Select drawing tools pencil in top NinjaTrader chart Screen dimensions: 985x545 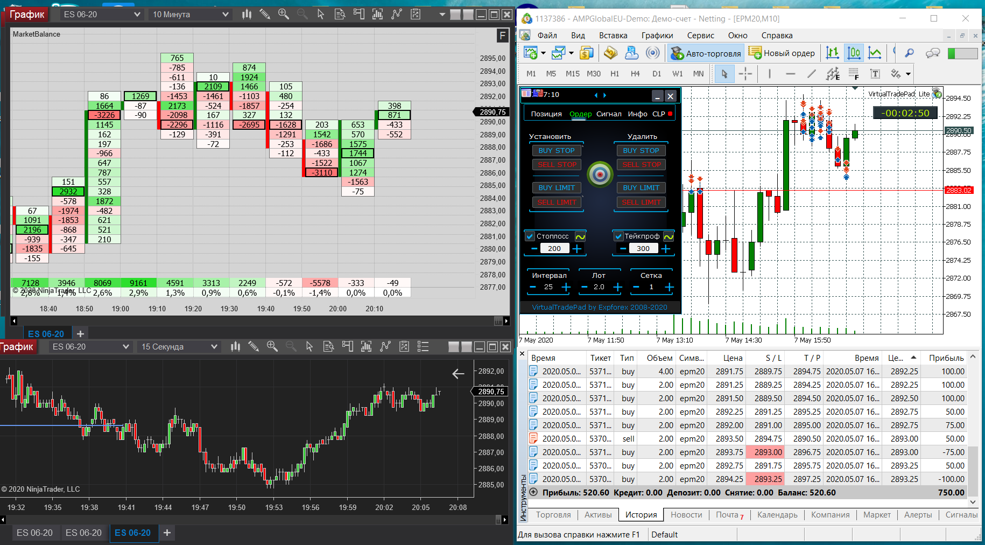coord(265,14)
